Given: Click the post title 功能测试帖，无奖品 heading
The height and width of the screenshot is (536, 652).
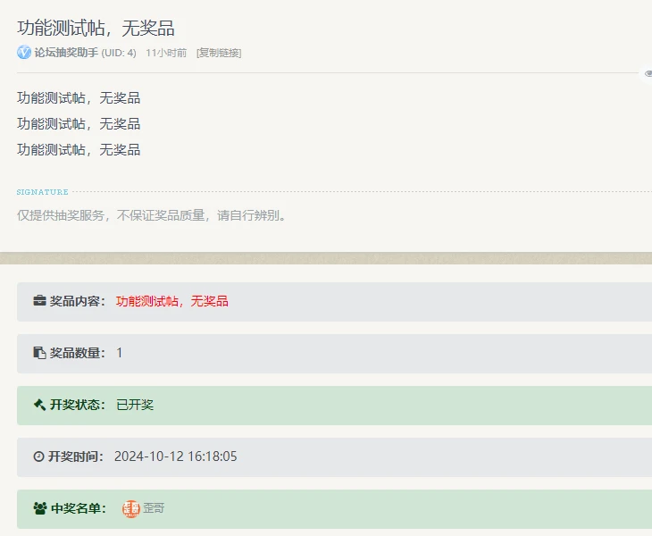Looking at the screenshot, I should [x=96, y=28].
